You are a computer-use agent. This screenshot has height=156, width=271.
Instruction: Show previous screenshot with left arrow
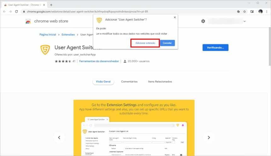tap(59, 137)
